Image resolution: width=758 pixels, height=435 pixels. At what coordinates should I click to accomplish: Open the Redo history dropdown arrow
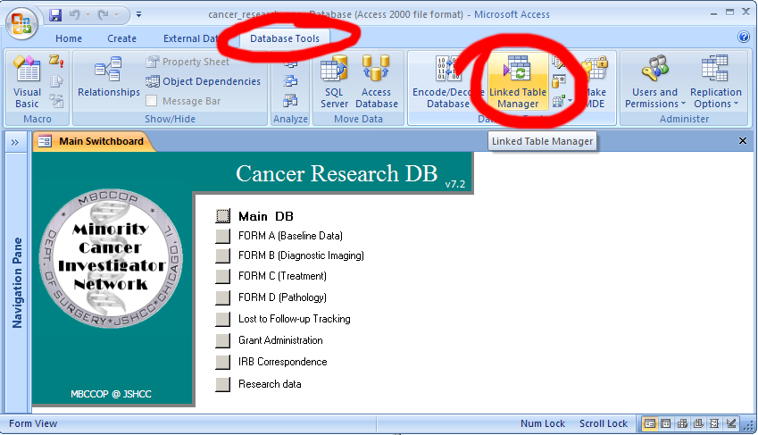coord(116,15)
